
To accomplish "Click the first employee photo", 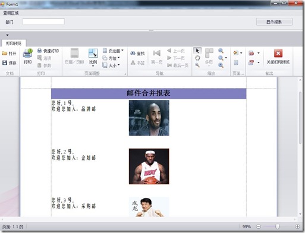I will tap(149, 118).
